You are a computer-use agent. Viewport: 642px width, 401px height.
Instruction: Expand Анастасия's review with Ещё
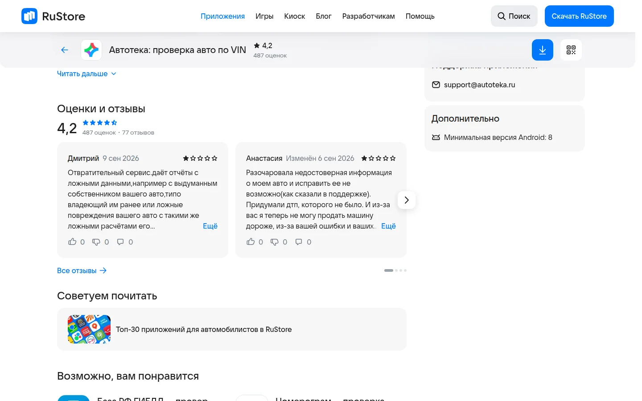[x=388, y=226]
